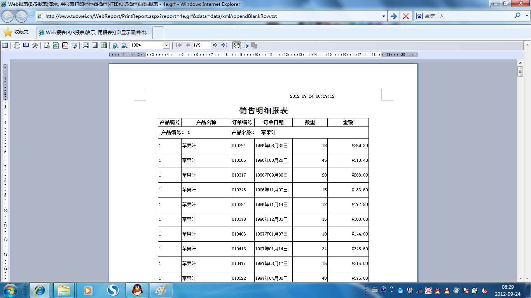Export report to PDF
The height and width of the screenshot is (298, 531).
point(65,45)
